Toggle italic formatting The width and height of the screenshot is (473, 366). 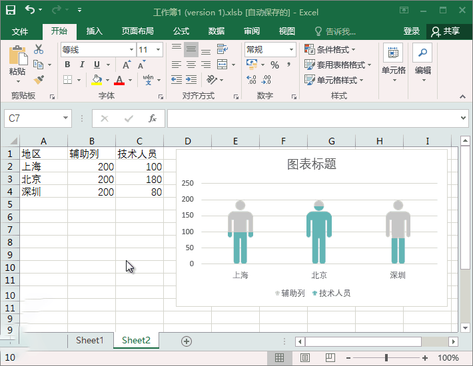(x=82, y=65)
